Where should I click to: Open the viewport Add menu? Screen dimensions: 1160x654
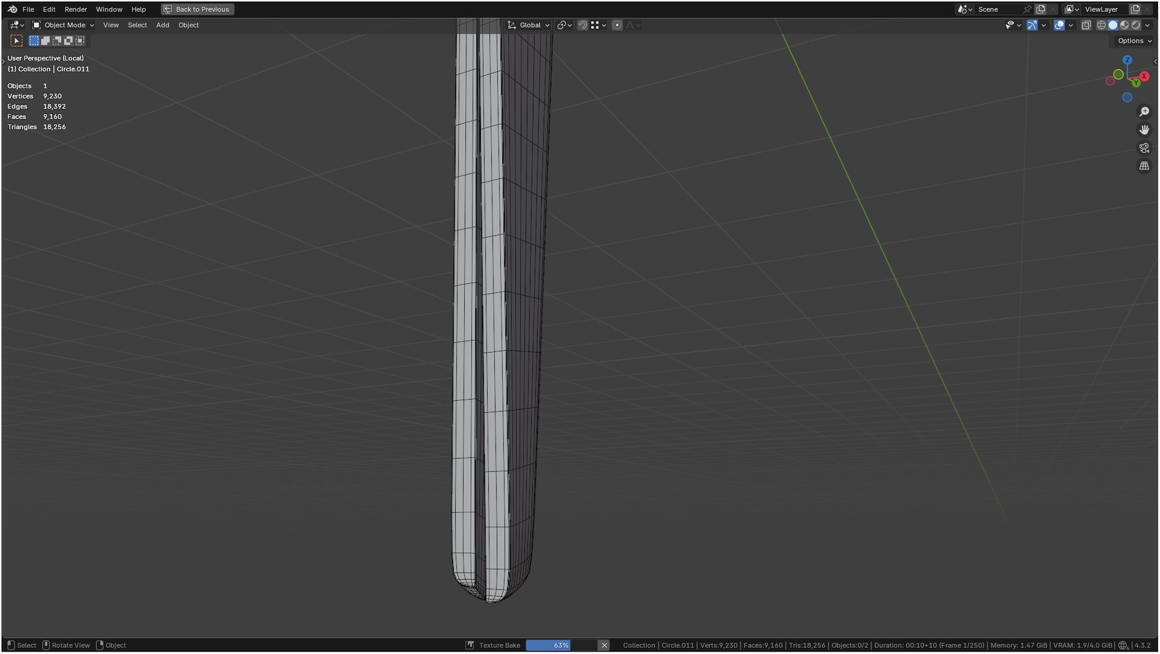click(x=162, y=25)
